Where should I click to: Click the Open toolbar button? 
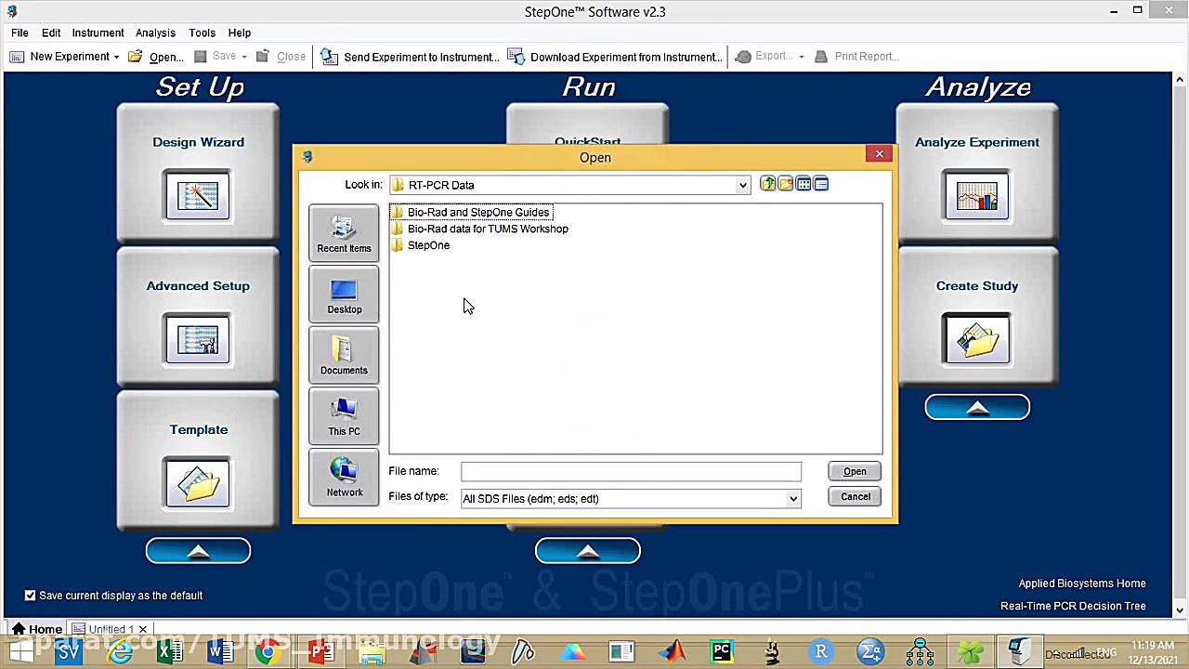(156, 57)
